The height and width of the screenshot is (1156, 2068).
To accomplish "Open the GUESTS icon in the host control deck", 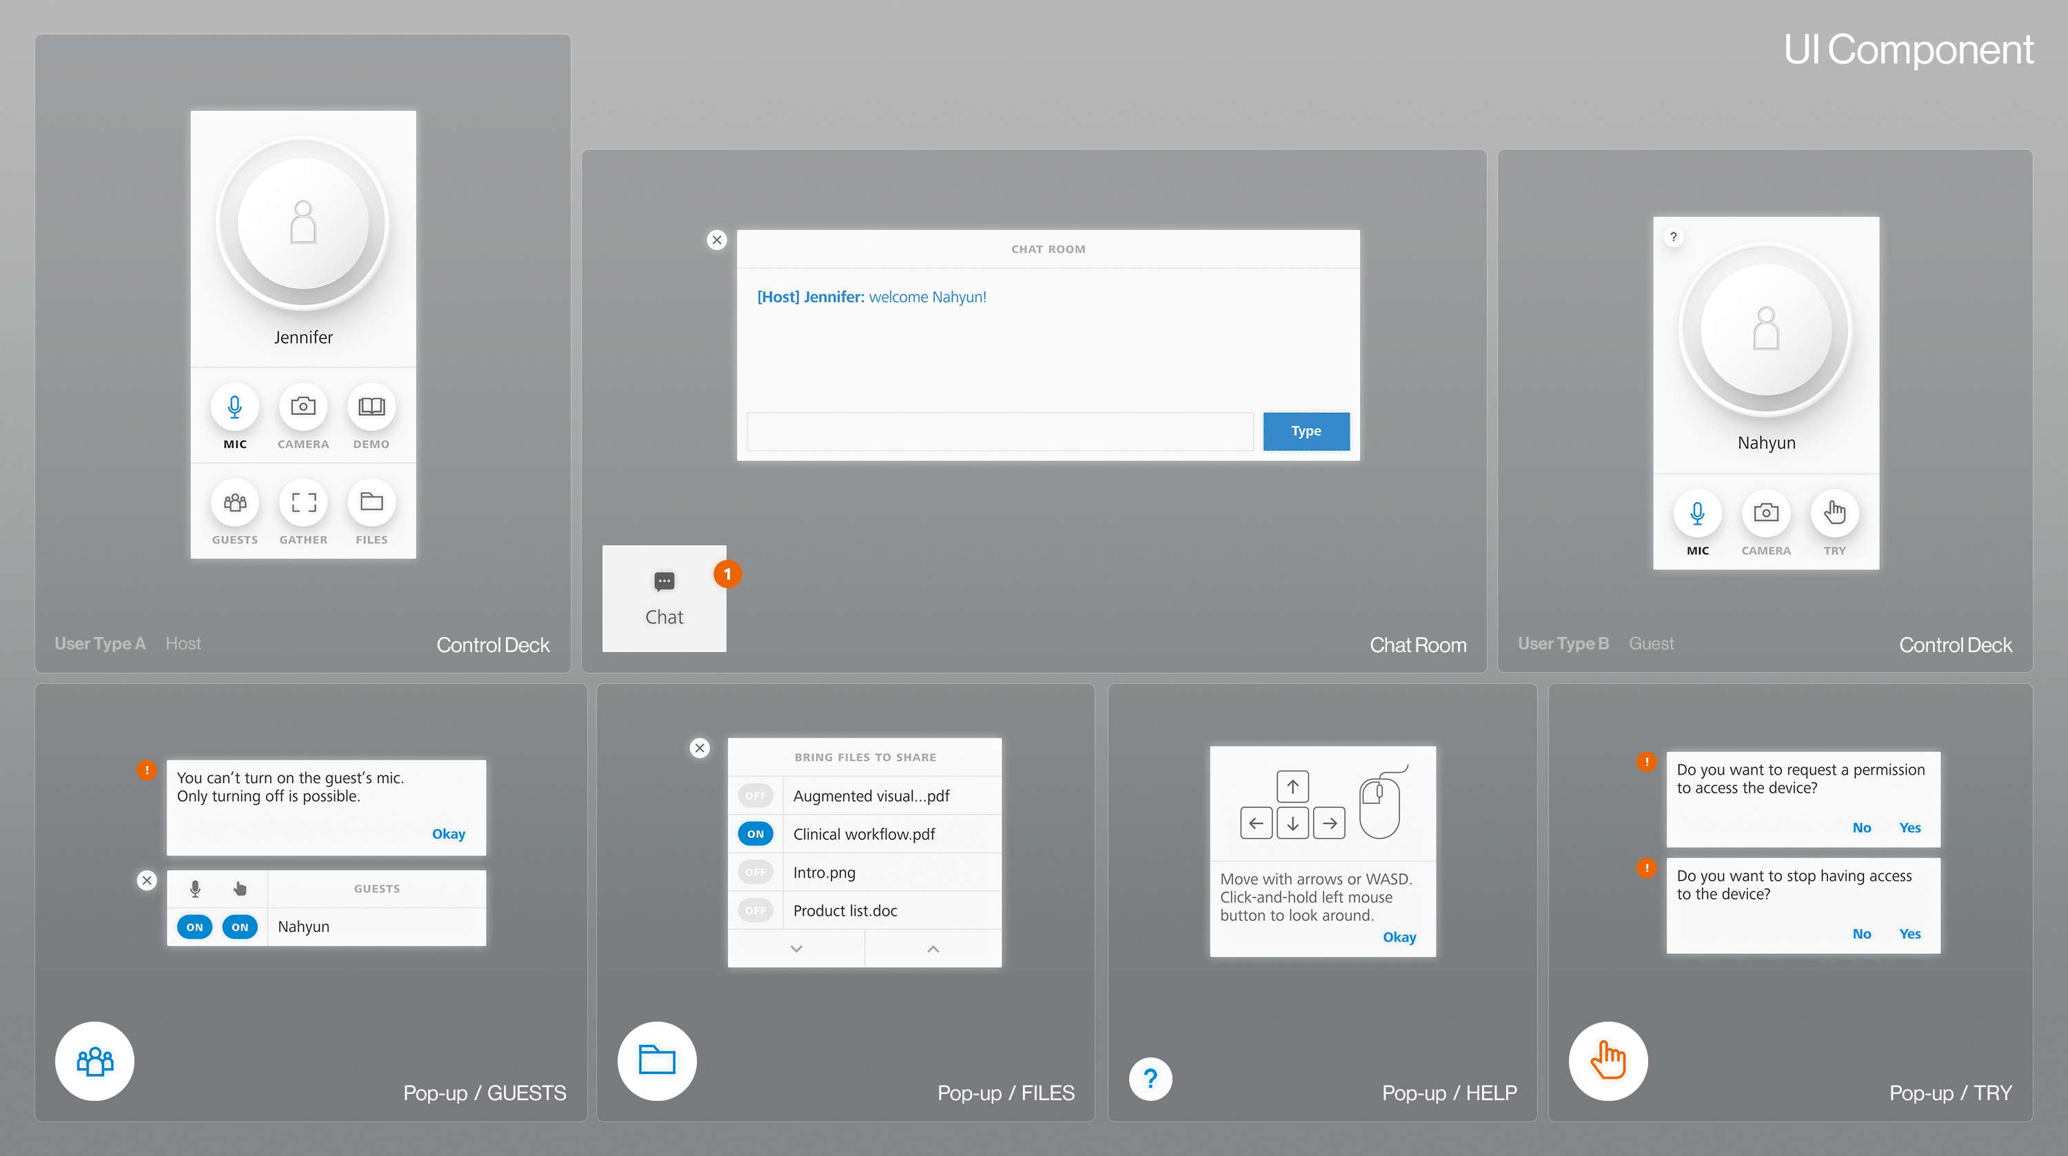I will click(234, 503).
